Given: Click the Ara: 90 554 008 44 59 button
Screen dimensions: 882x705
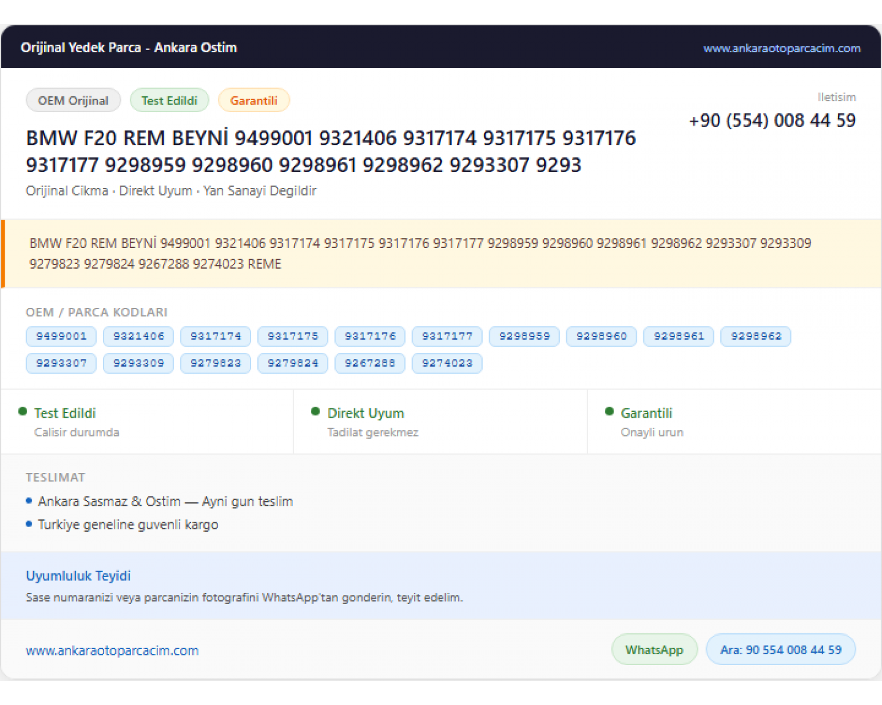Looking at the screenshot, I should (x=781, y=650).
